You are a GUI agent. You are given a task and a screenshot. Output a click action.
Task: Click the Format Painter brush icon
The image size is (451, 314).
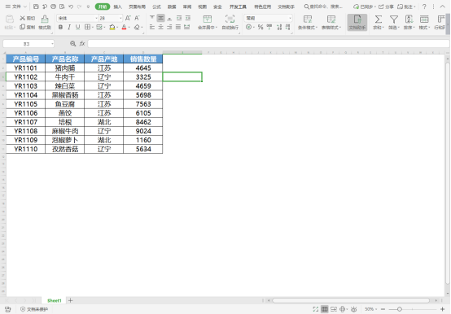click(x=45, y=20)
